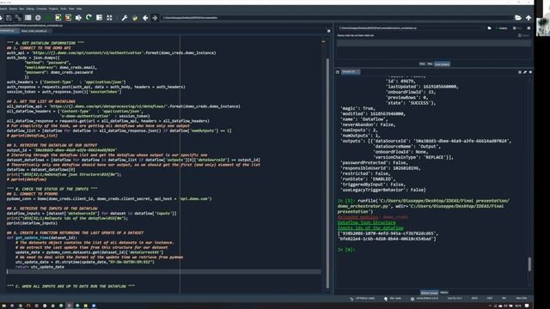The height and width of the screenshot is (309, 550).
Task: Click the Maximize current pane icon
Action: [100, 17]
